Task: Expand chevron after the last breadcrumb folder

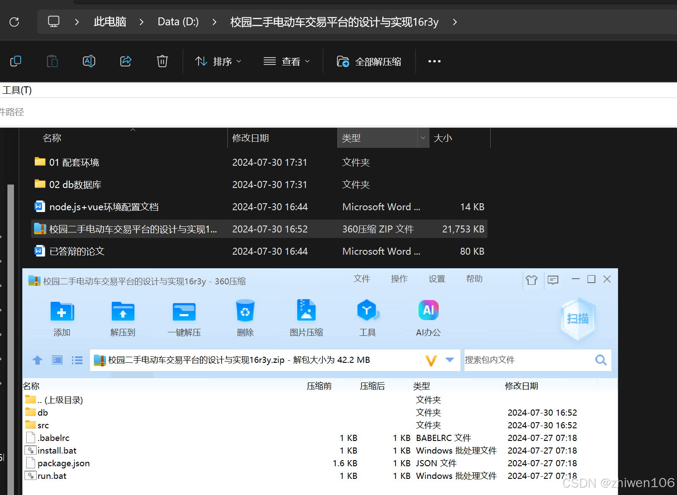Action: pos(455,22)
